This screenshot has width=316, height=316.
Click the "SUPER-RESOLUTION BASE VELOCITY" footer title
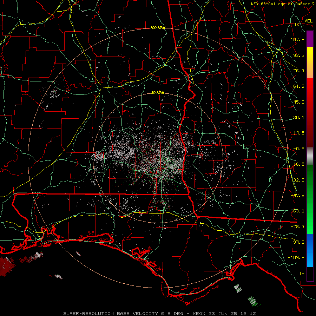point(111,314)
